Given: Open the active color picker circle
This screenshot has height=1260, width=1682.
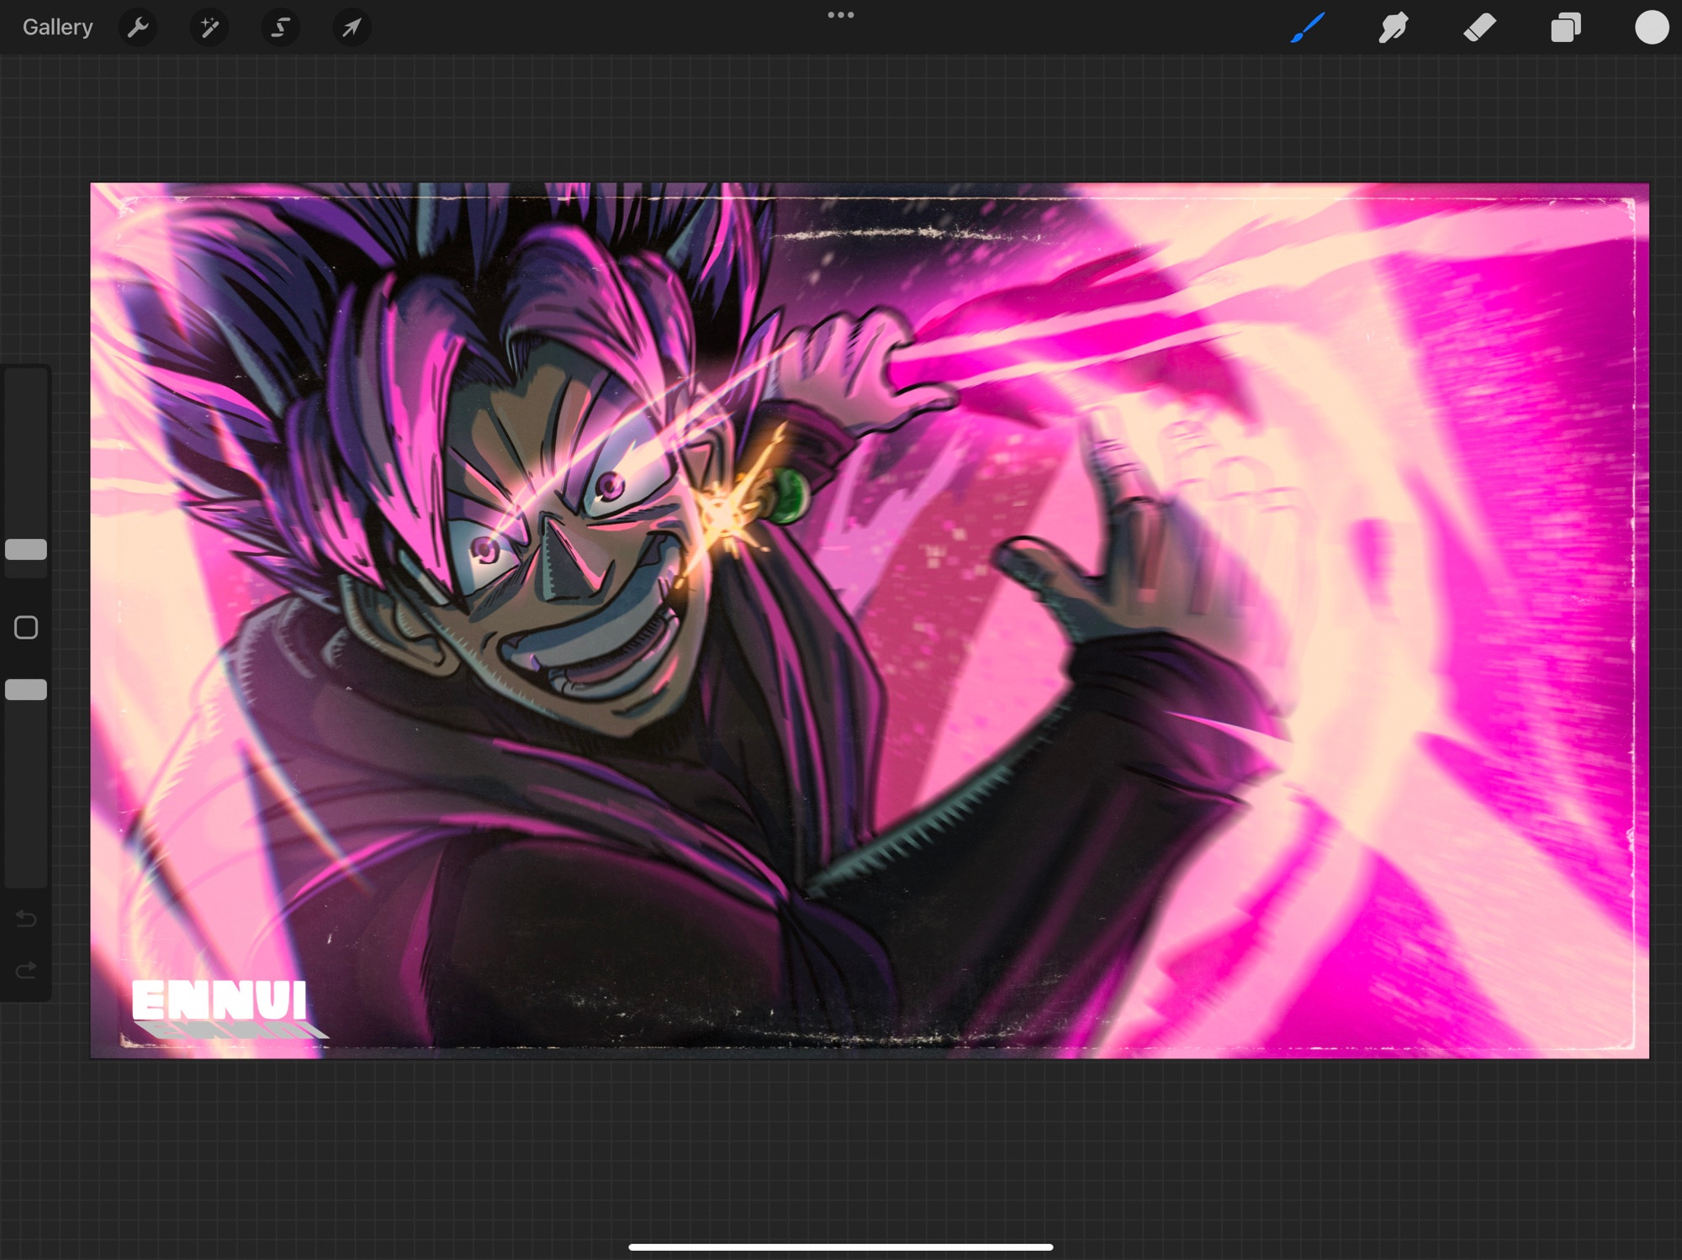Looking at the screenshot, I should (1652, 28).
